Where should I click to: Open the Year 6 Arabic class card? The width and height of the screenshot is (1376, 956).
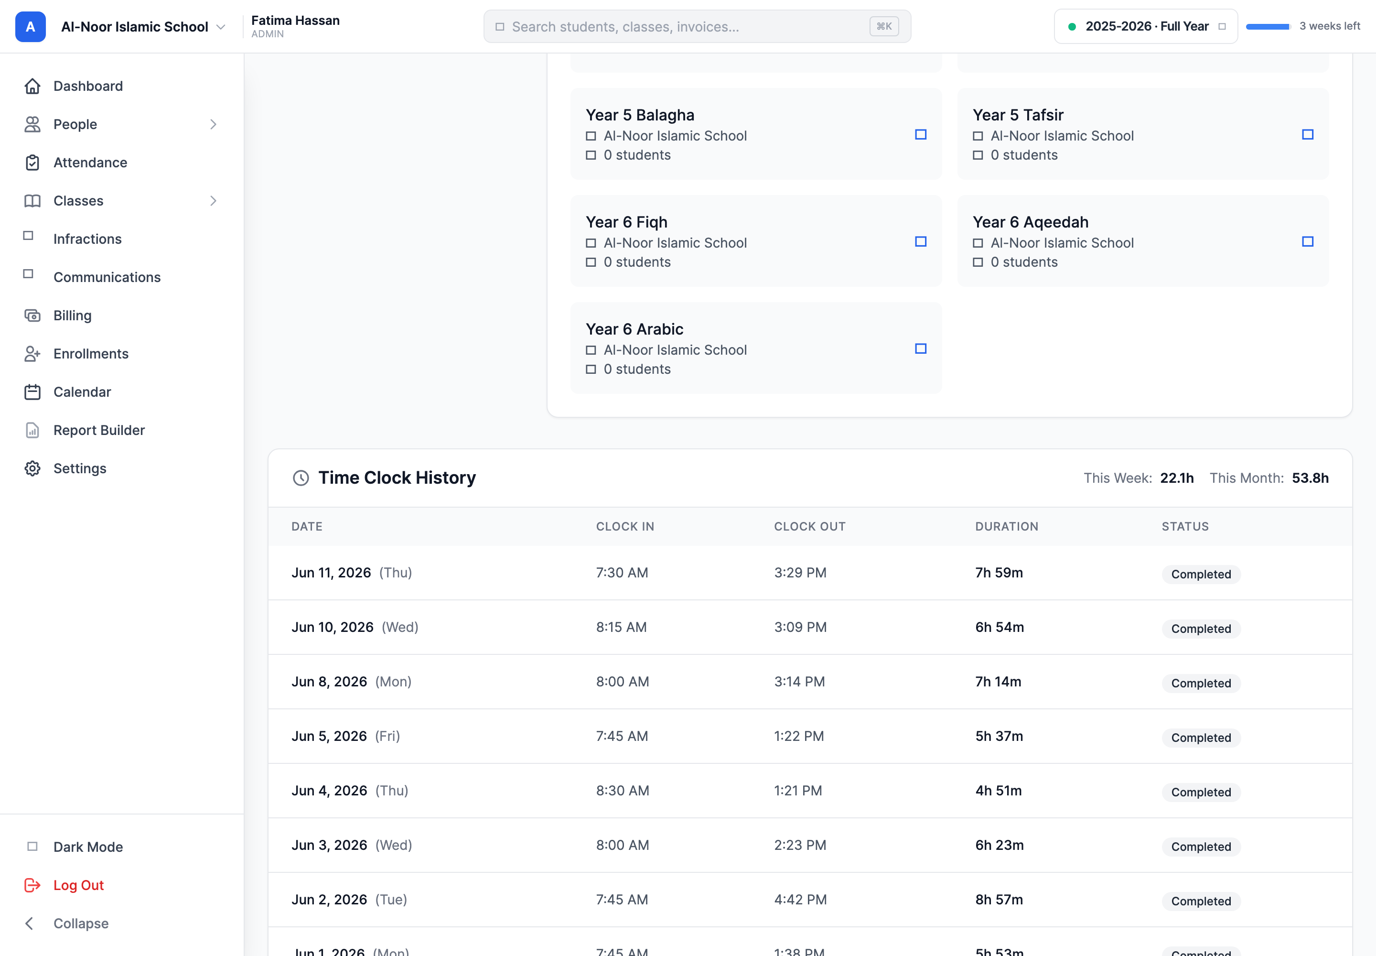[x=756, y=348]
